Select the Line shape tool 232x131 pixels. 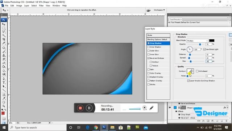[x=4, y=90]
